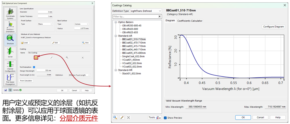The height and width of the screenshot is (124, 290).
Task: Click View for lens material
Action: click(86, 43)
